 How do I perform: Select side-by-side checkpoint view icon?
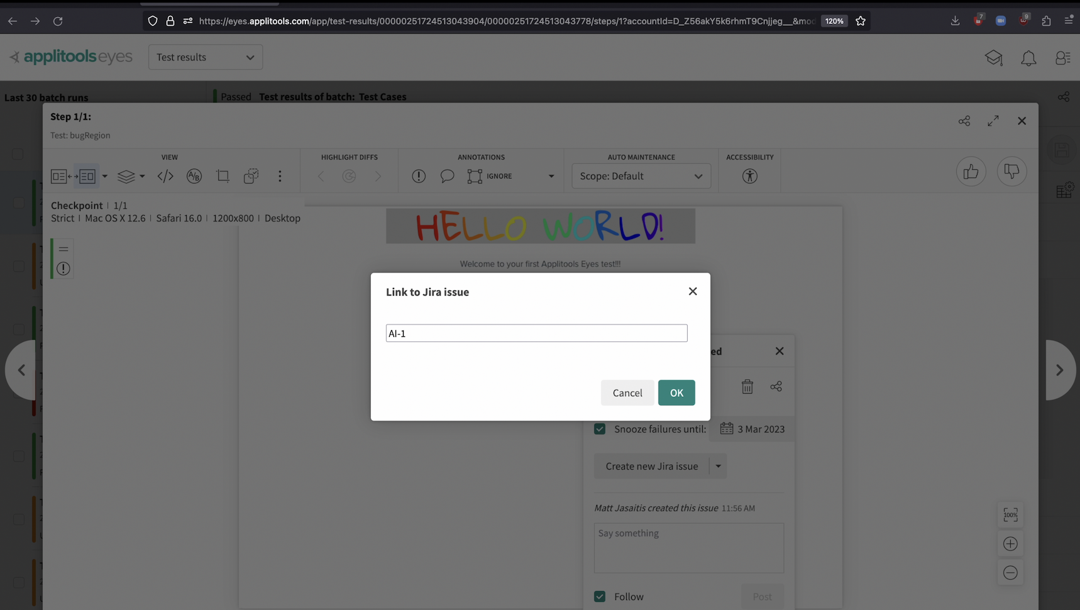point(87,176)
